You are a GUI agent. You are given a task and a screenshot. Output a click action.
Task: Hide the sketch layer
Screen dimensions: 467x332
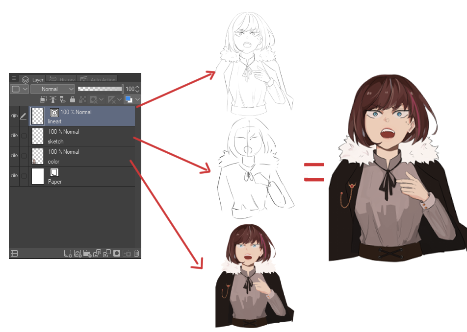(14, 136)
